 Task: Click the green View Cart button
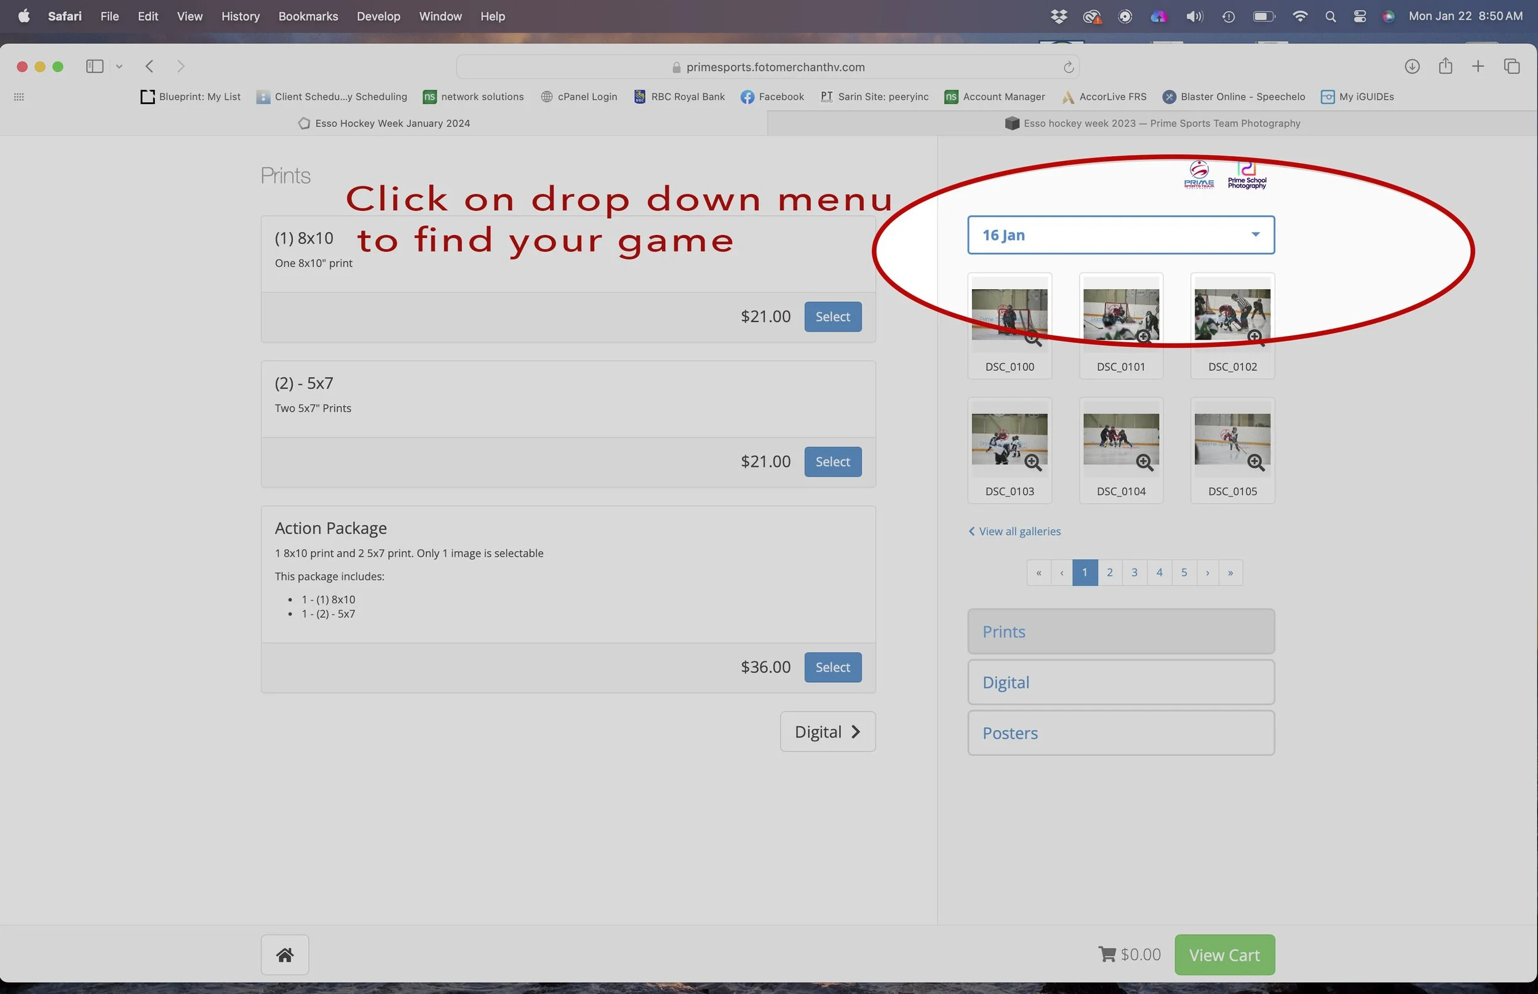[1224, 955]
